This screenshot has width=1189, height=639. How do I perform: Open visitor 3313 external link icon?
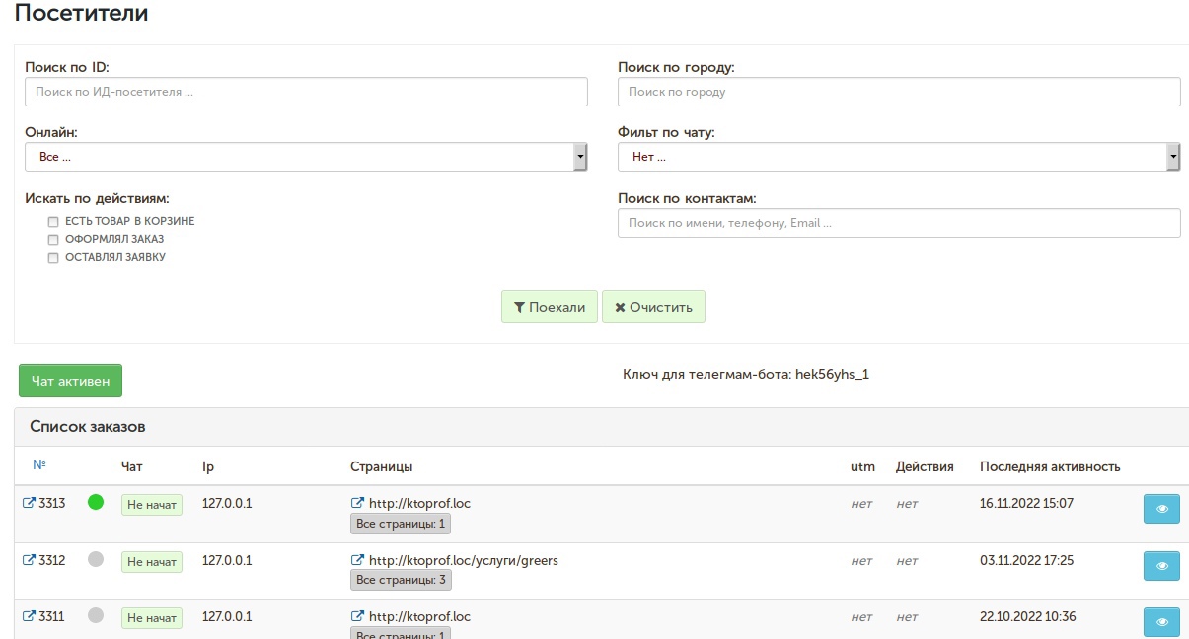click(29, 504)
